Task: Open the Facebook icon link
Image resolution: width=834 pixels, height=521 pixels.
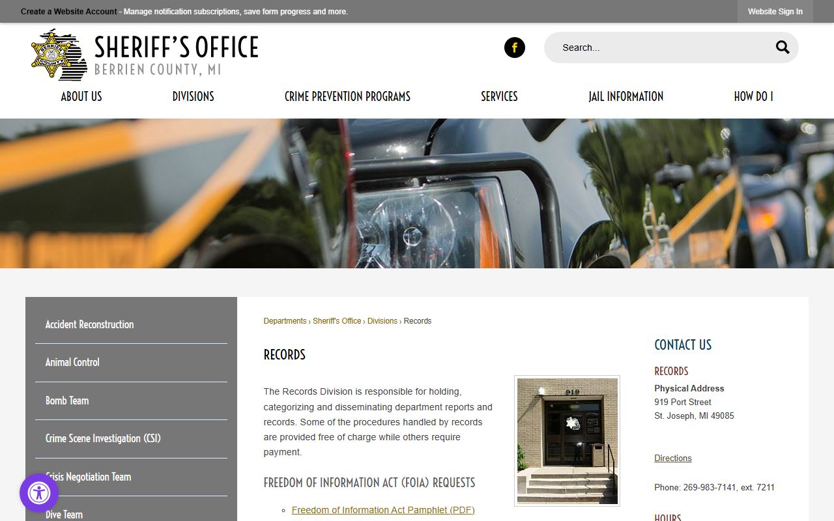Action: tap(514, 48)
